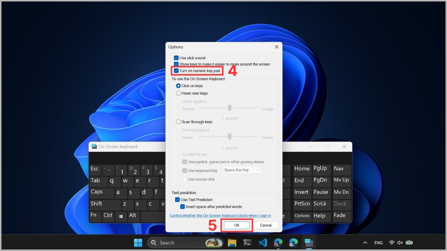Click the Esc key on keyboard
447x251 pixels.
[x=95, y=170]
